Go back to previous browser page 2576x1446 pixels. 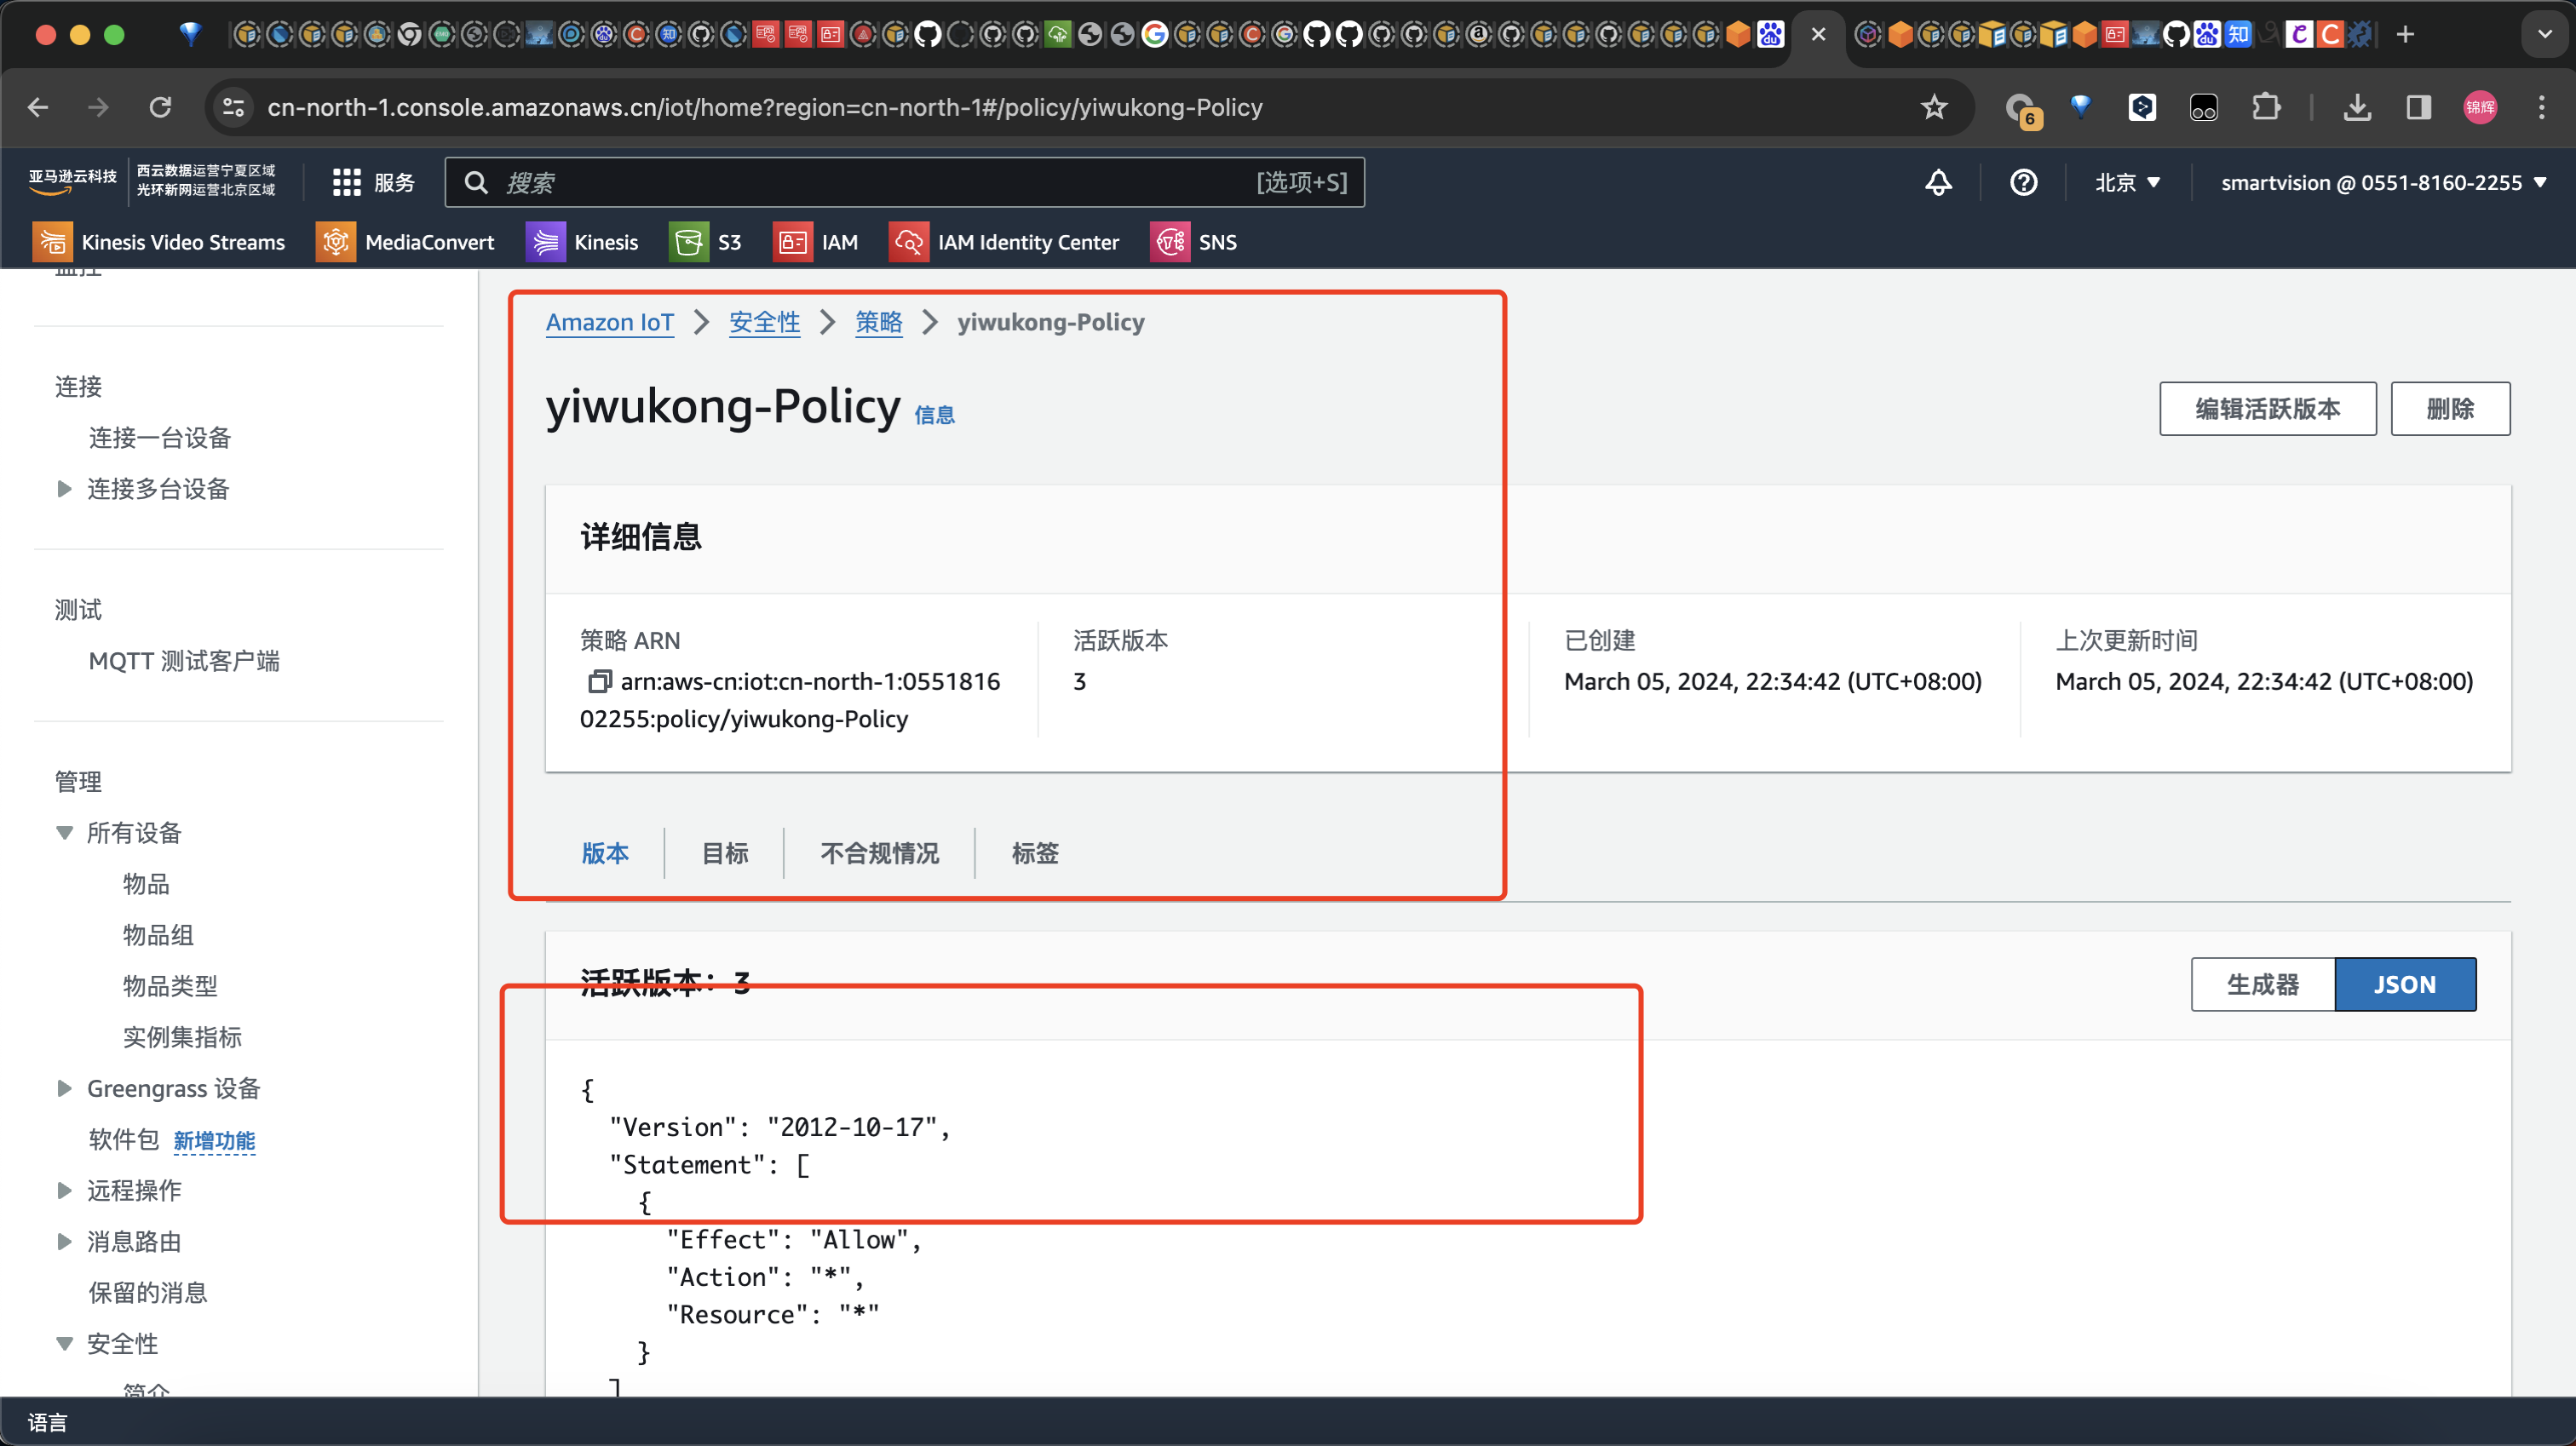click(x=38, y=107)
